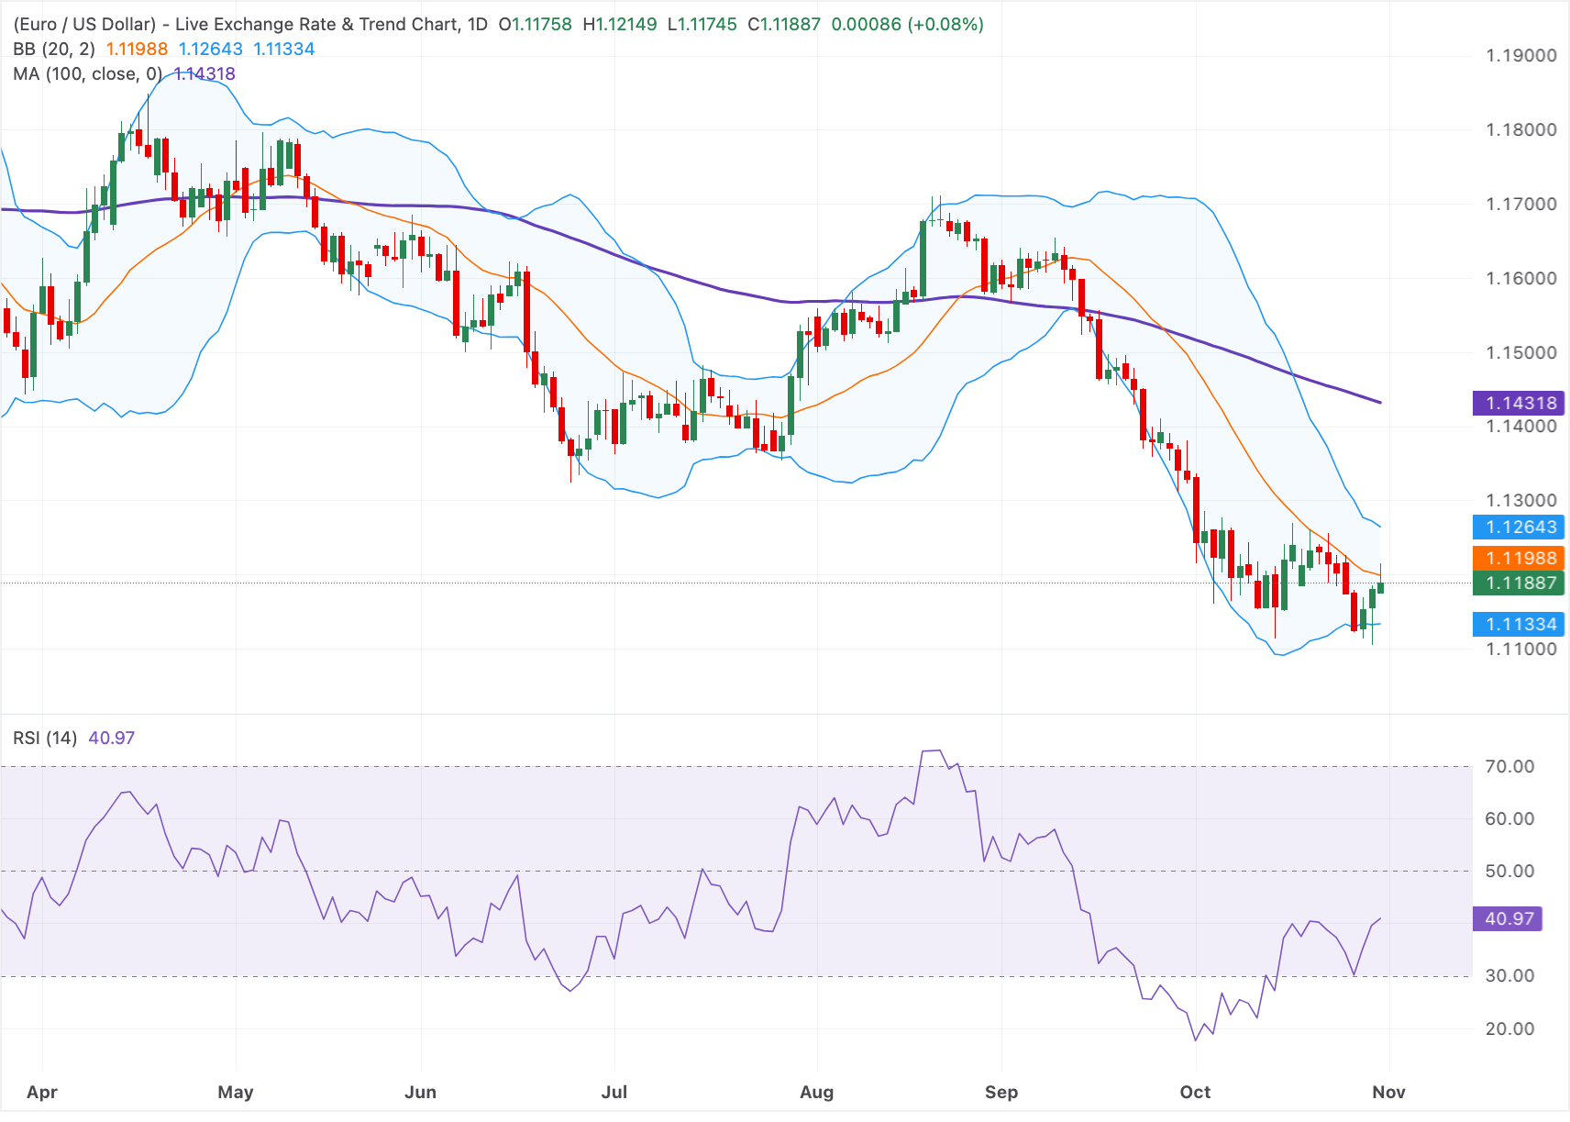Click the Oct label on the time axis
This screenshot has height=1122, width=1570.
(x=1195, y=1092)
